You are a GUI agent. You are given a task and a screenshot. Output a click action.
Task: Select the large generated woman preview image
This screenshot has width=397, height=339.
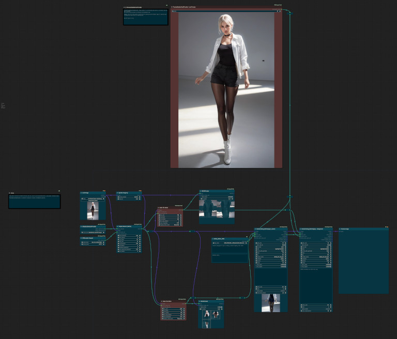point(226,89)
